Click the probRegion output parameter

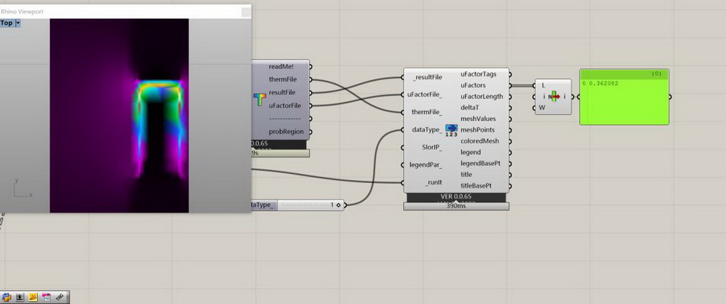(x=285, y=132)
